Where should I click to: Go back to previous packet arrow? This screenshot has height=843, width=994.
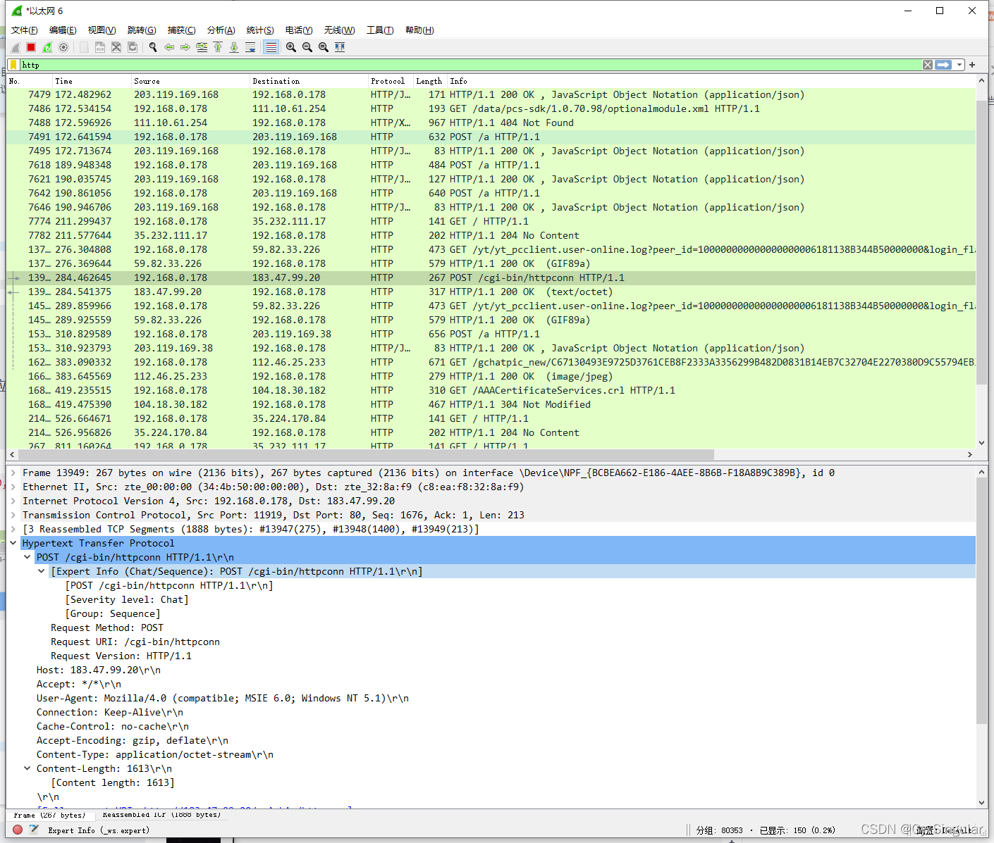pyautogui.click(x=169, y=47)
